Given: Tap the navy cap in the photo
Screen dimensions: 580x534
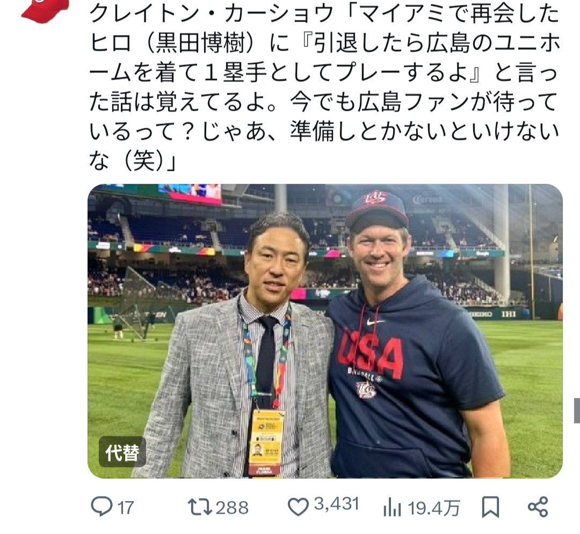Looking at the screenshot, I should point(376,207).
